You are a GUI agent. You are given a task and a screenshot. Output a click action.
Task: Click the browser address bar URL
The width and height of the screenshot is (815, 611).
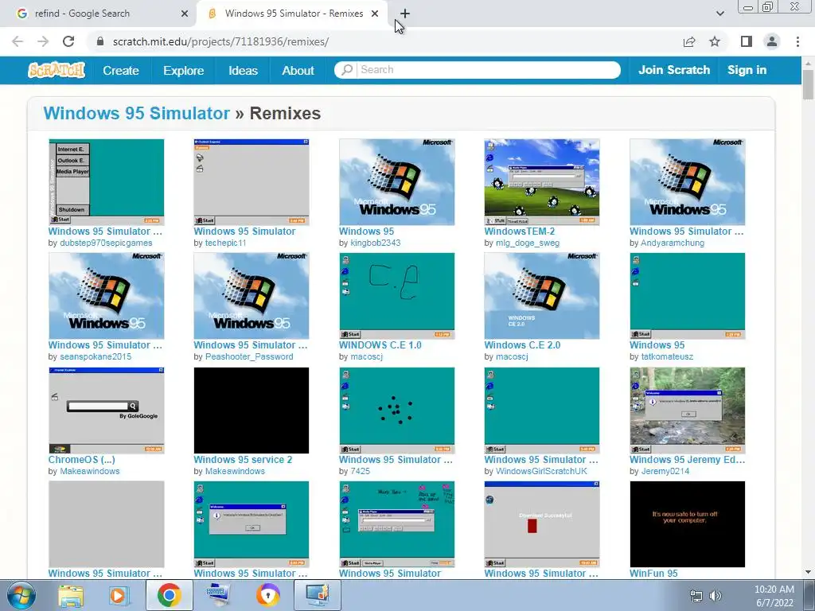pyautogui.click(x=220, y=41)
